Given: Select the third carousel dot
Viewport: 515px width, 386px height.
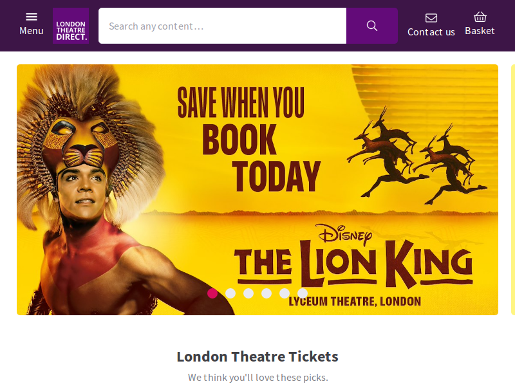Looking at the screenshot, I should pos(248,293).
